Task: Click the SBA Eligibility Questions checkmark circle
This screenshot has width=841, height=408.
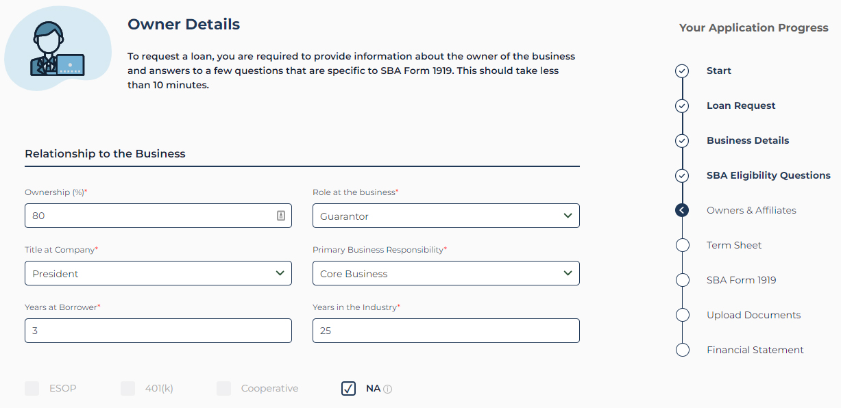Action: point(682,175)
